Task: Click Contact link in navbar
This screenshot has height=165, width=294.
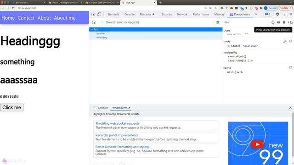Action: 26,18
